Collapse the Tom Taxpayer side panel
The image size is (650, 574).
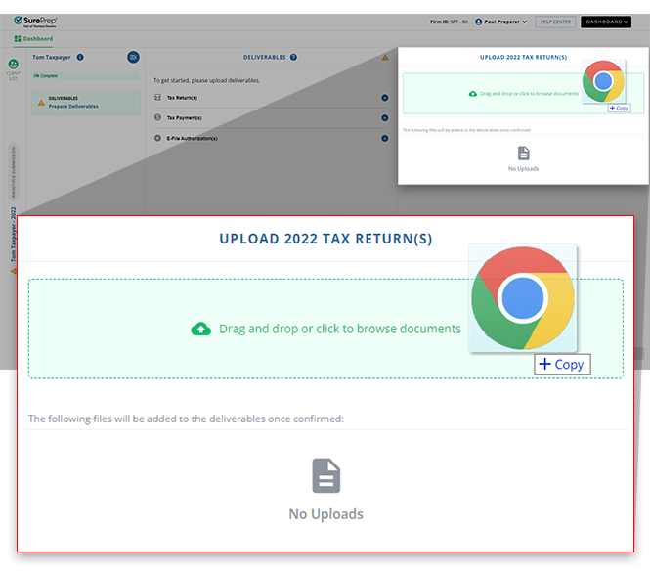[133, 58]
